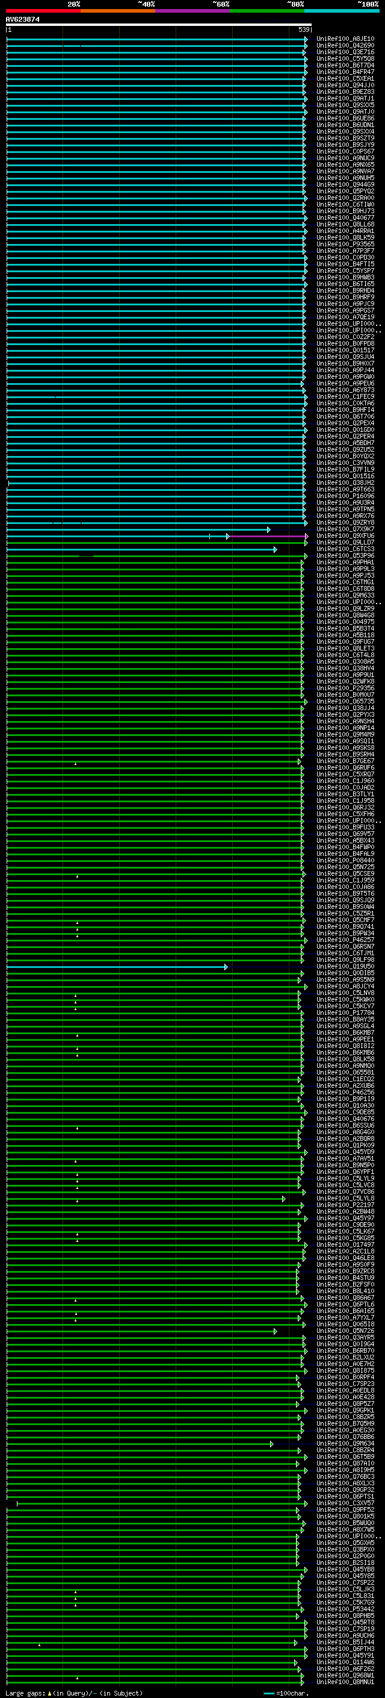Select hit label UniRef100_B6UE86
385x1698 pixels.
click(x=345, y=119)
